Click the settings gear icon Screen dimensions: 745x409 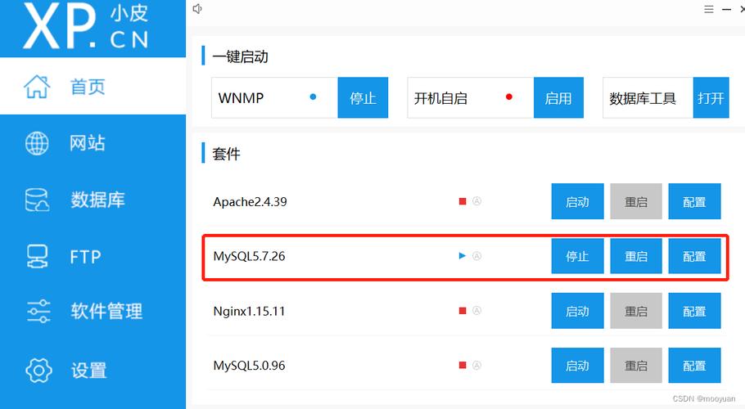point(38,370)
